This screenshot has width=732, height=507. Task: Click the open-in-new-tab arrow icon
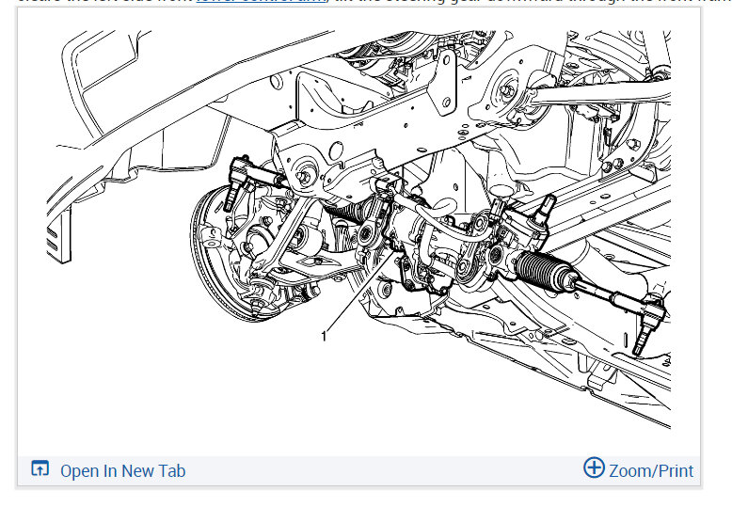(40, 468)
